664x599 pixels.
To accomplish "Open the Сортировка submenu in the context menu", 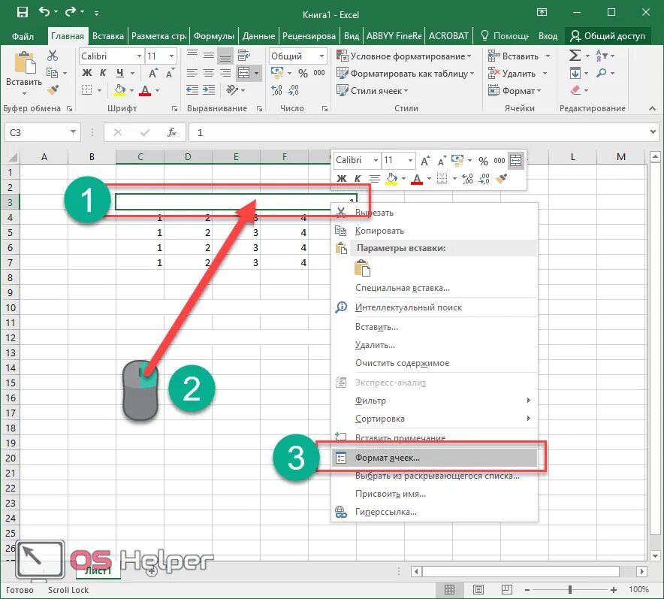I will click(434, 419).
